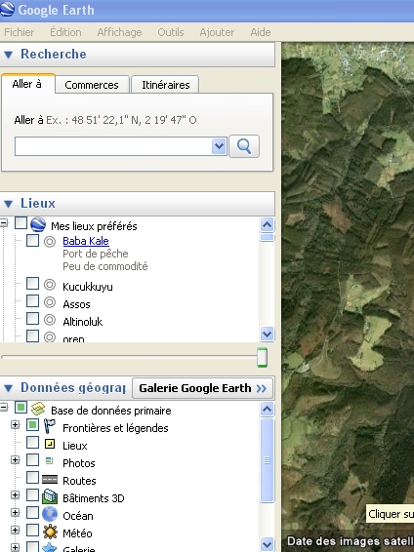The image size is (414, 552).
Task: Collapse the Lieux panel triangle
Action: point(8,204)
